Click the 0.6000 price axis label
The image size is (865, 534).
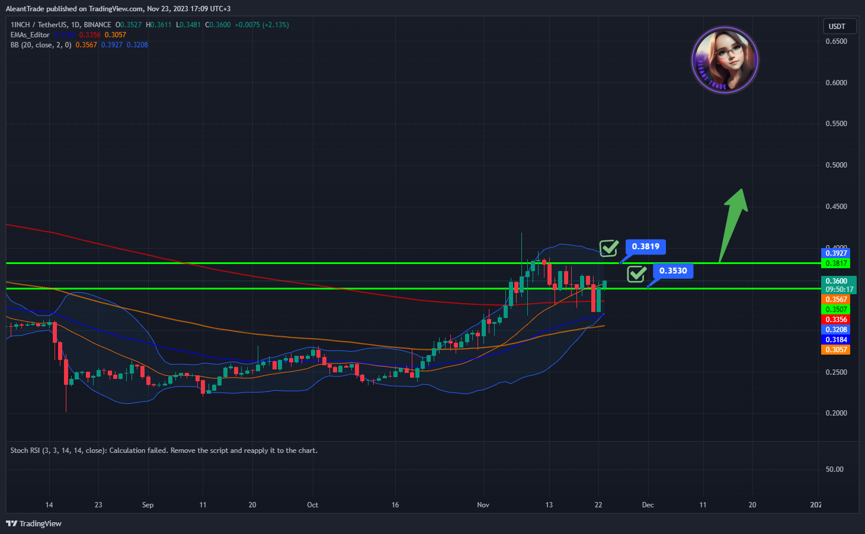click(x=836, y=83)
